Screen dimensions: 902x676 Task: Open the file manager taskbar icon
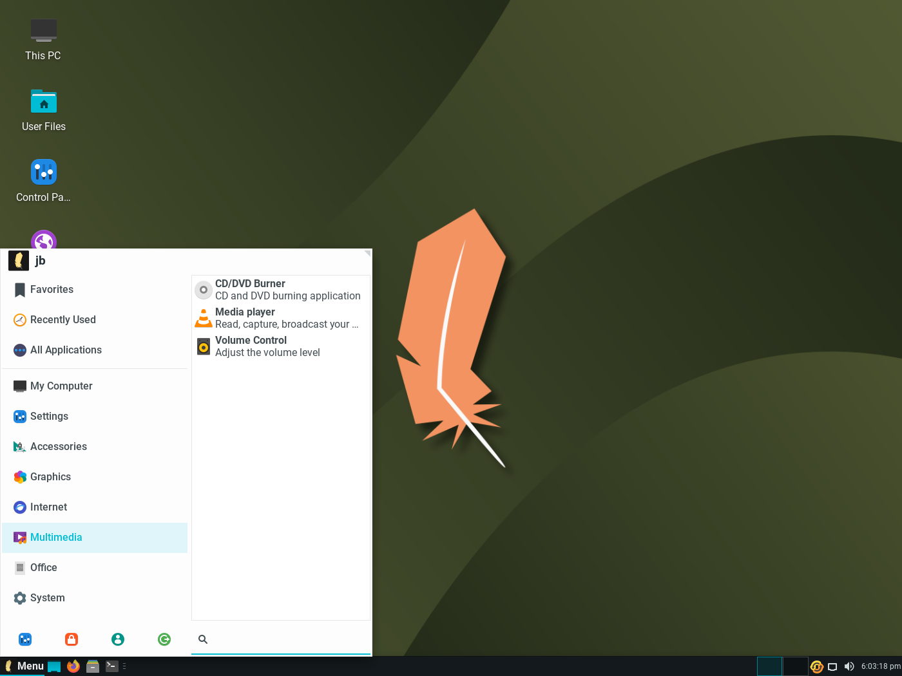[x=93, y=666]
